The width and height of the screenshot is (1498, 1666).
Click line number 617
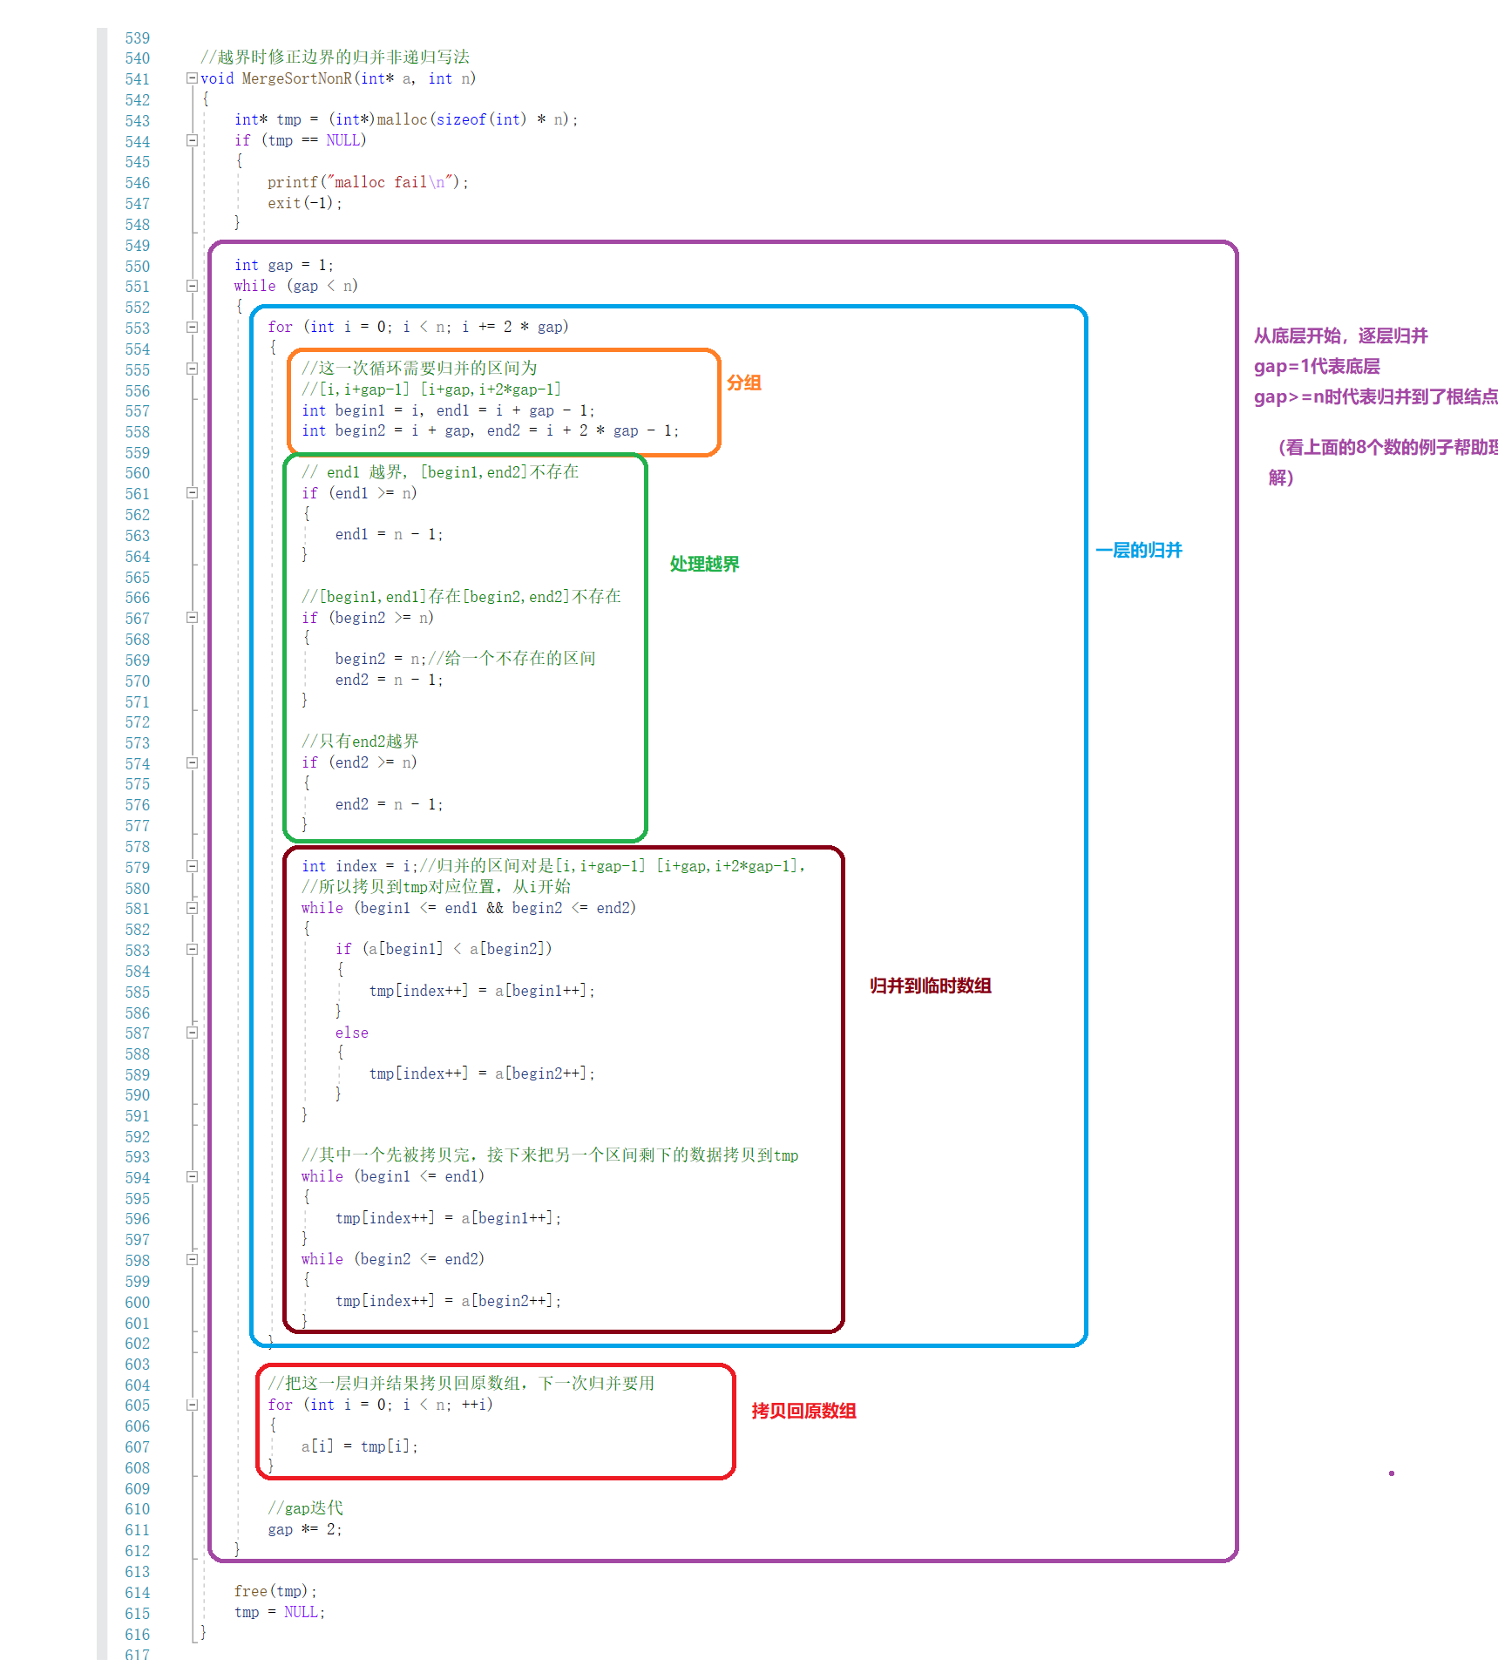point(137,1654)
